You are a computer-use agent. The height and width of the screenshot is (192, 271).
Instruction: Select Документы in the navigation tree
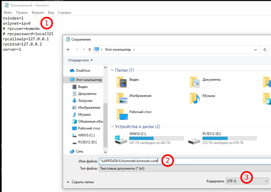(87, 94)
